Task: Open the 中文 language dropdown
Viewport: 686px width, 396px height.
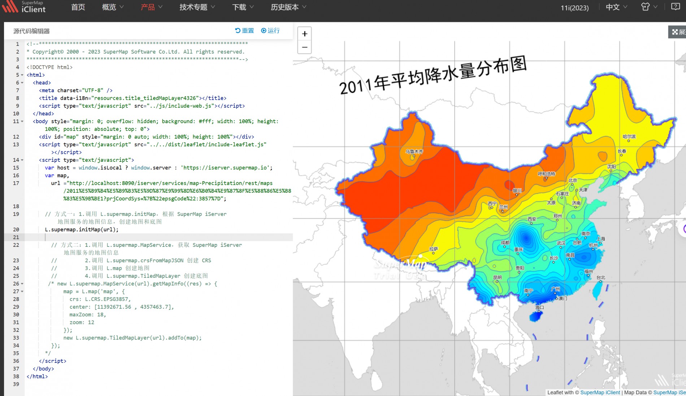Action: pyautogui.click(x=616, y=7)
